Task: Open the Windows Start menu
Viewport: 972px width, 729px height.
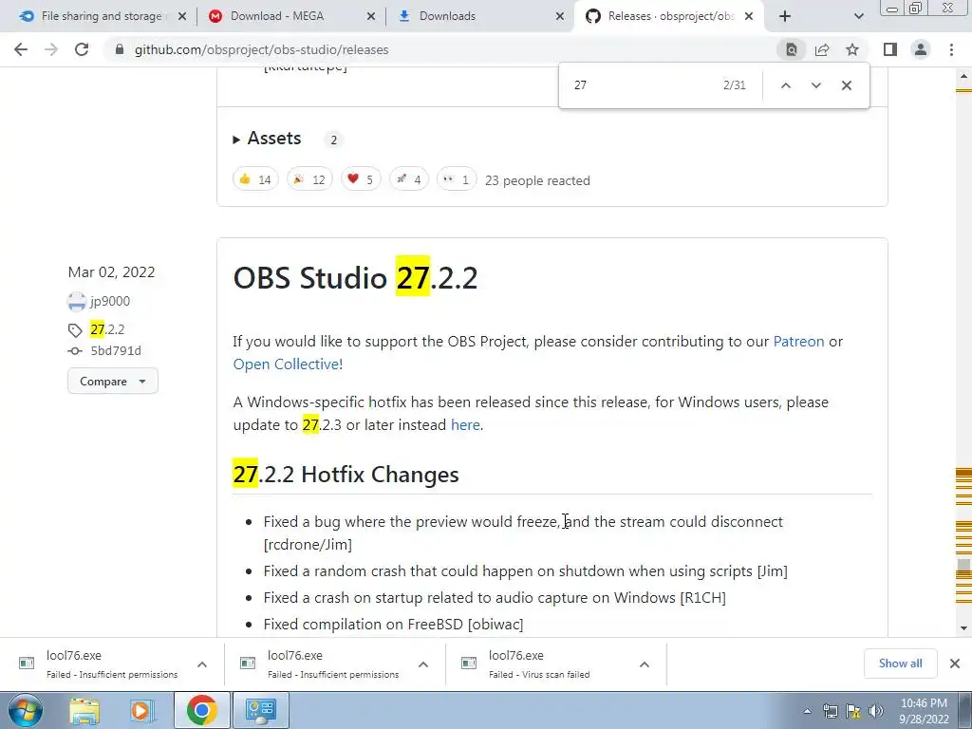Action: pyautogui.click(x=24, y=711)
